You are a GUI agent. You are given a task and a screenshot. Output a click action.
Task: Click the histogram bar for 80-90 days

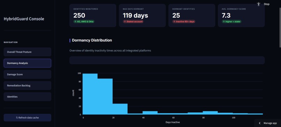click(210, 113)
